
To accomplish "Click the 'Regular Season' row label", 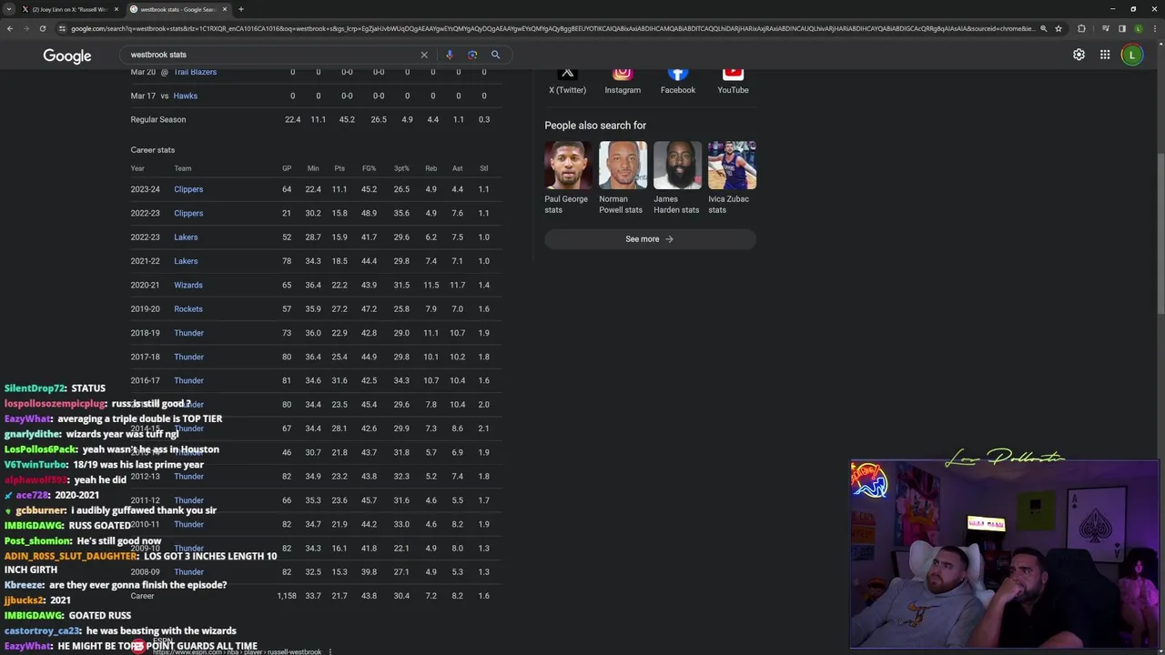I will (157, 119).
